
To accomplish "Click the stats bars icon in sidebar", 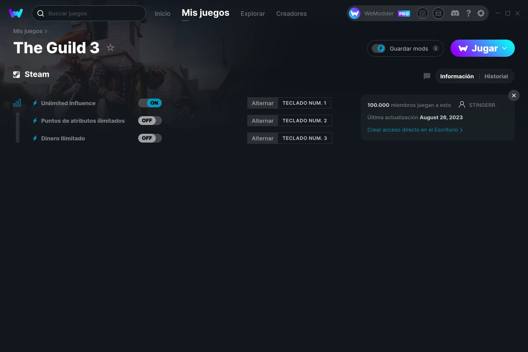I will [x=17, y=103].
